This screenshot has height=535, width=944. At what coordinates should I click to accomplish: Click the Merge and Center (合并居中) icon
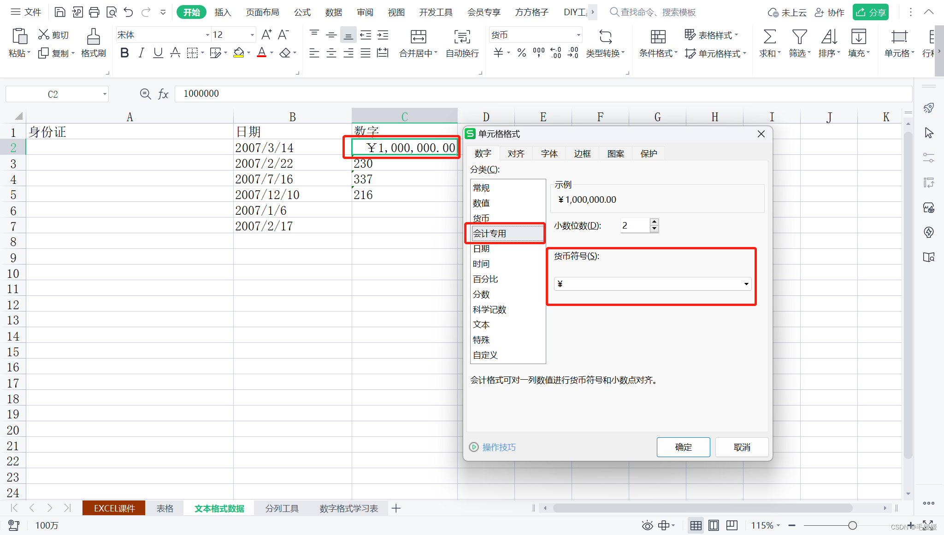point(418,37)
